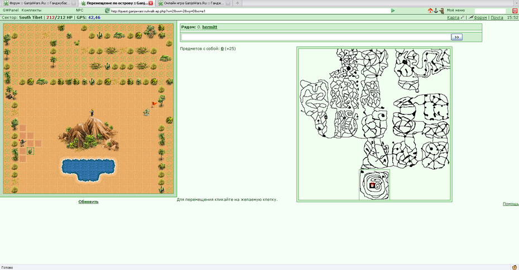The height and width of the screenshot is (270, 519).
Task: Click the small icon after Карта link
Action: 463,17
